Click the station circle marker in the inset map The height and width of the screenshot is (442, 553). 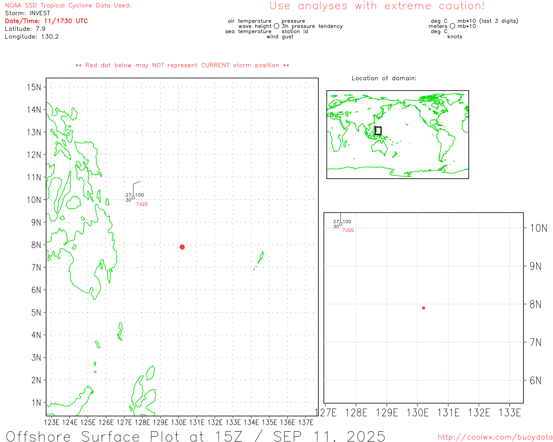coord(340,224)
